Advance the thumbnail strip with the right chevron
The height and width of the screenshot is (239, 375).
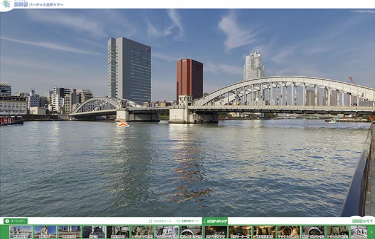(371, 232)
